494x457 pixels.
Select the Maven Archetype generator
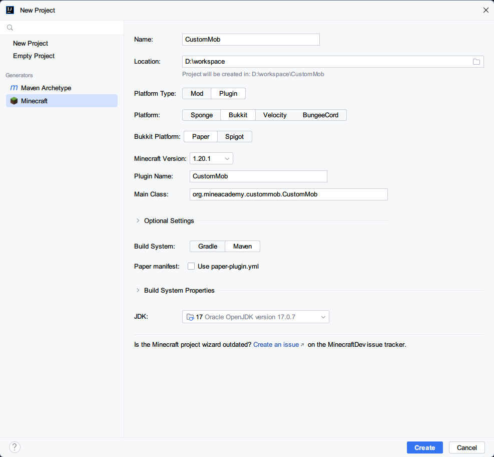46,88
